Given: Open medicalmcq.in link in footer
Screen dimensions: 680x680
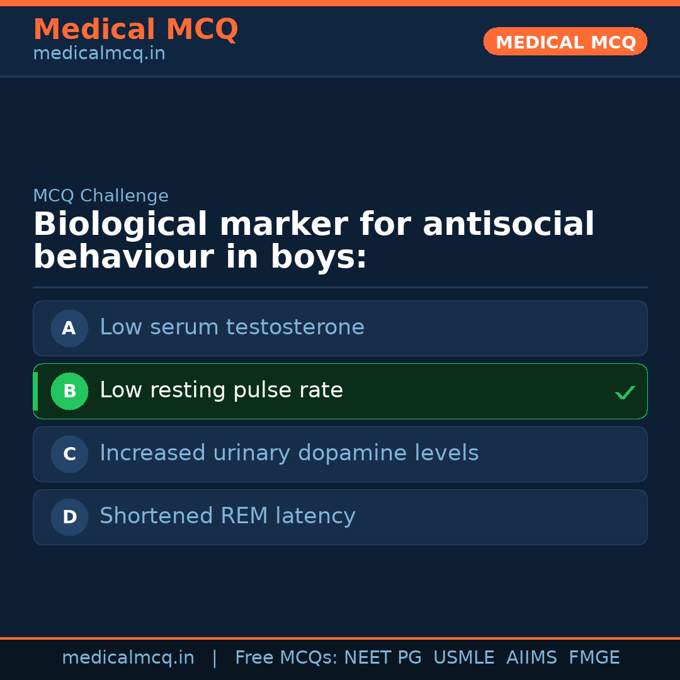Looking at the screenshot, I should point(128,658).
